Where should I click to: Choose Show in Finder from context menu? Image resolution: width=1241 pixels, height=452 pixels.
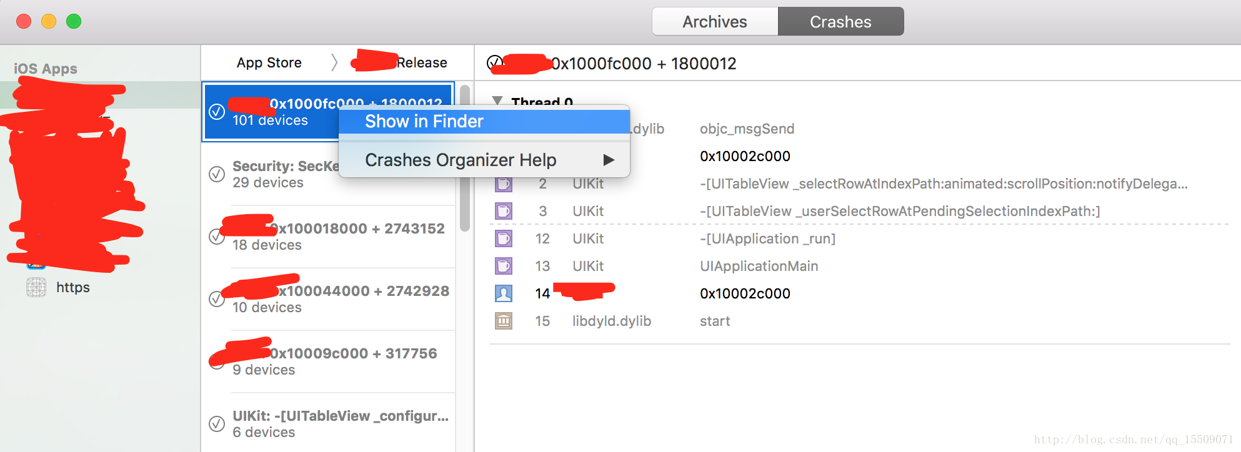coord(484,121)
